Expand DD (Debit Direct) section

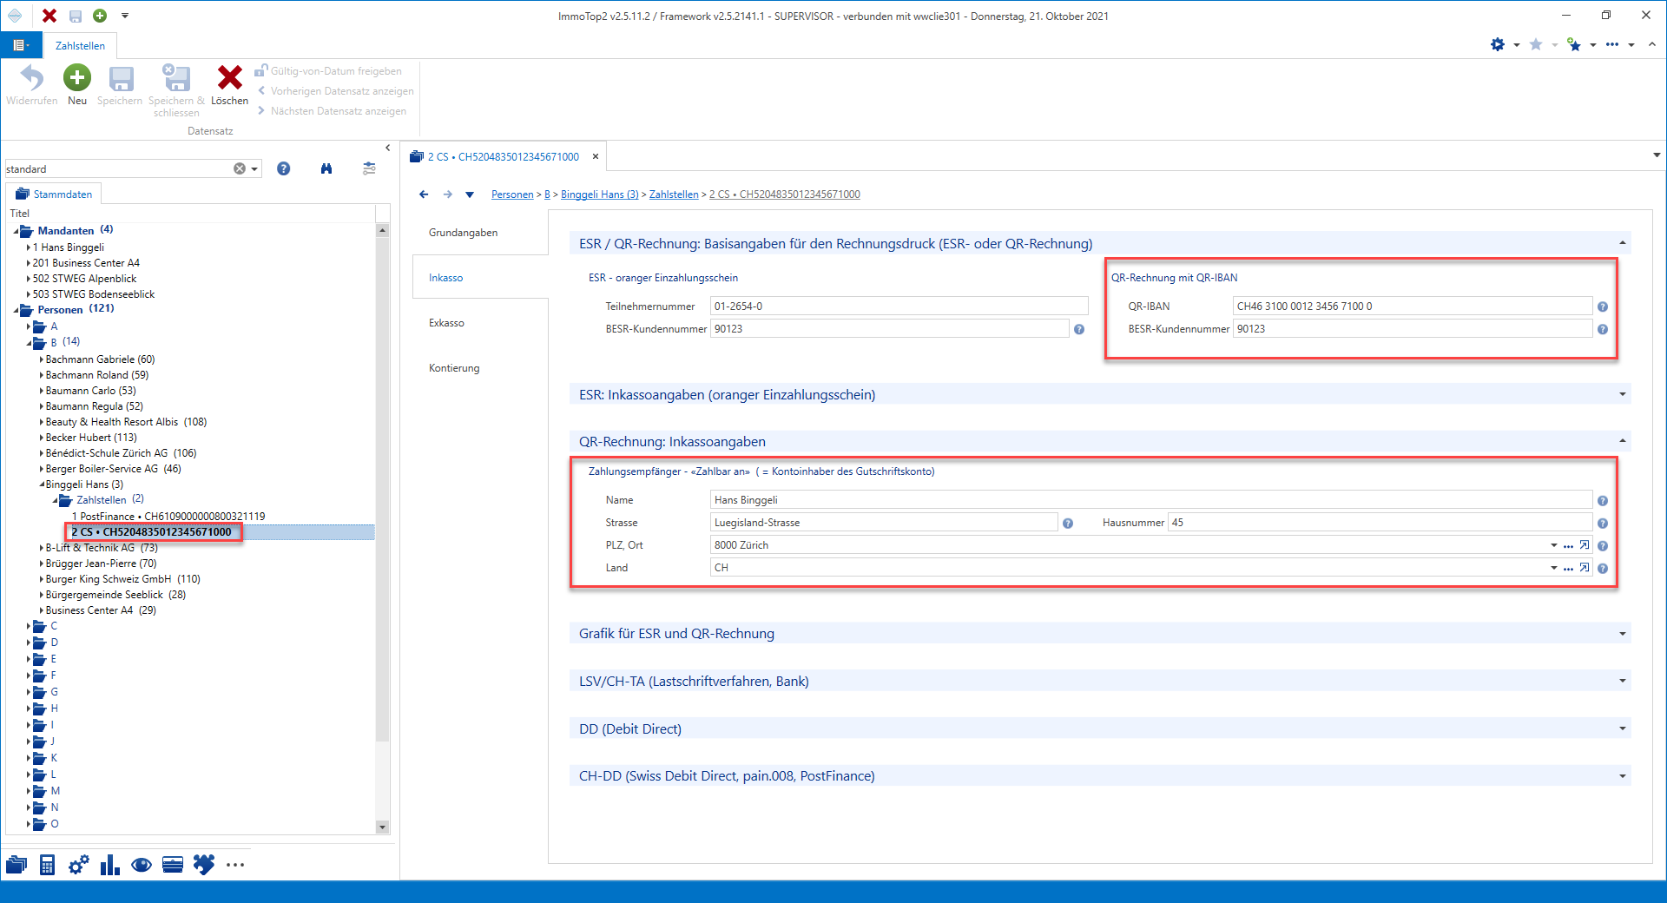[1622, 728]
